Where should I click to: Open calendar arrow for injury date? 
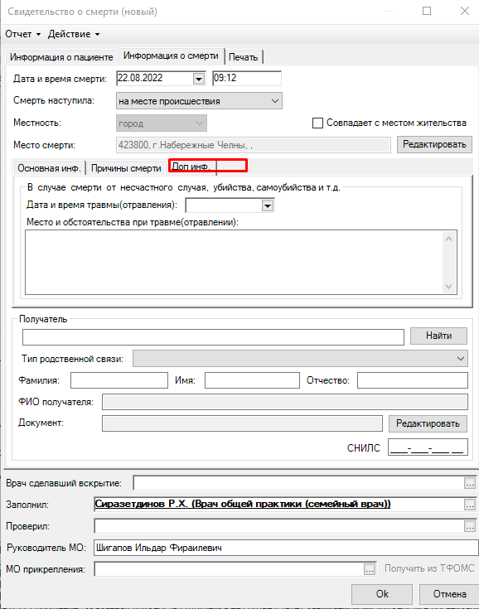coord(268,205)
